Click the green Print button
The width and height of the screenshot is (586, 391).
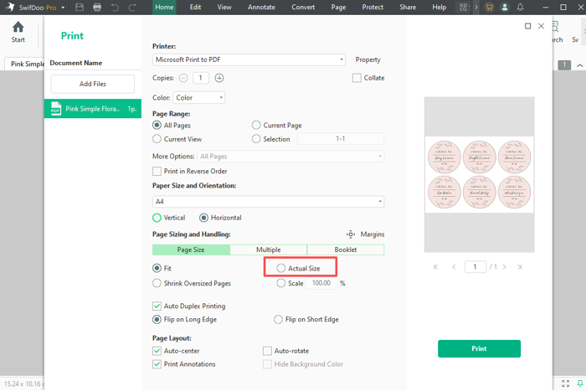[479, 348]
